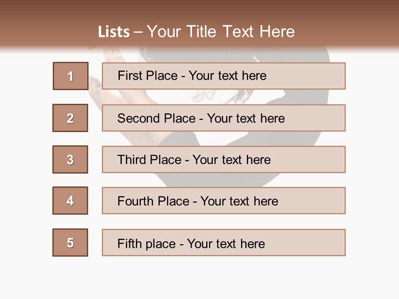Click the number 1 box
Image resolution: width=399 pixels, height=299 pixels.
70,76
